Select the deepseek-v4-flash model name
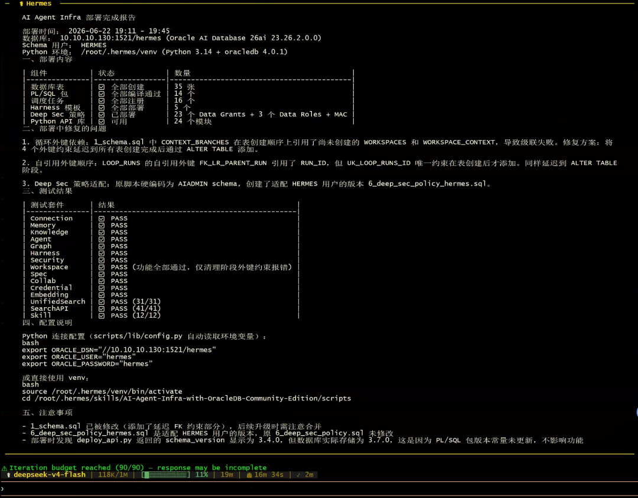Viewport: 638px width, 498px height. point(50,475)
